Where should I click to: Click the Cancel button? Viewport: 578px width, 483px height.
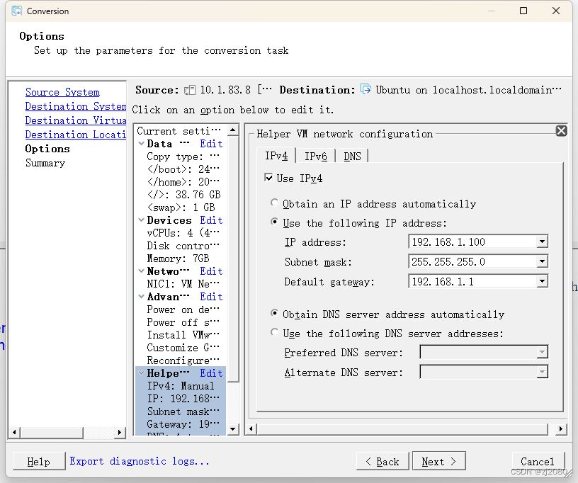coord(538,461)
